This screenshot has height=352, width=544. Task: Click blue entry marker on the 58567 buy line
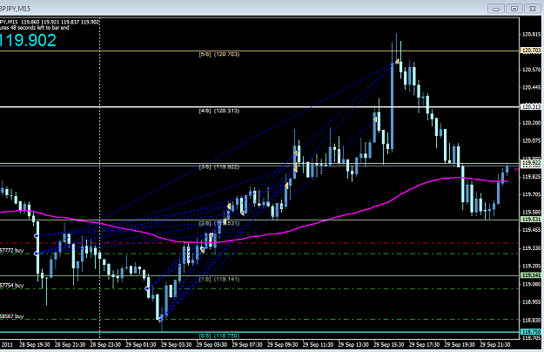[x=160, y=319]
